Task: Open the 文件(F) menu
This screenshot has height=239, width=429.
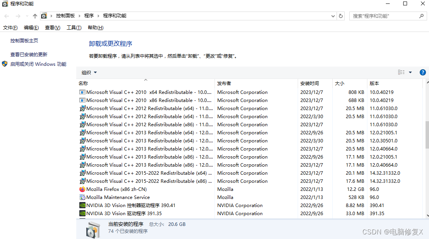Action: click(x=10, y=28)
